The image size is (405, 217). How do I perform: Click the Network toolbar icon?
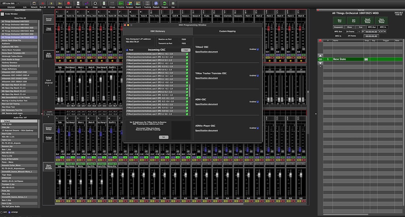[34, 4]
